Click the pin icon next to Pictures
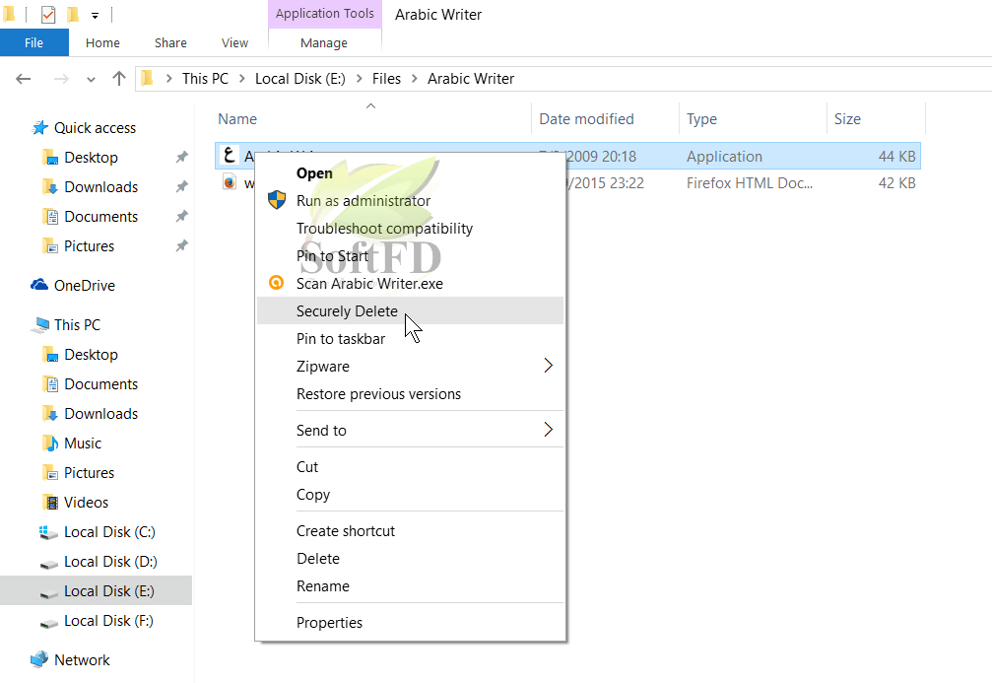The height and width of the screenshot is (683, 992). point(181,245)
